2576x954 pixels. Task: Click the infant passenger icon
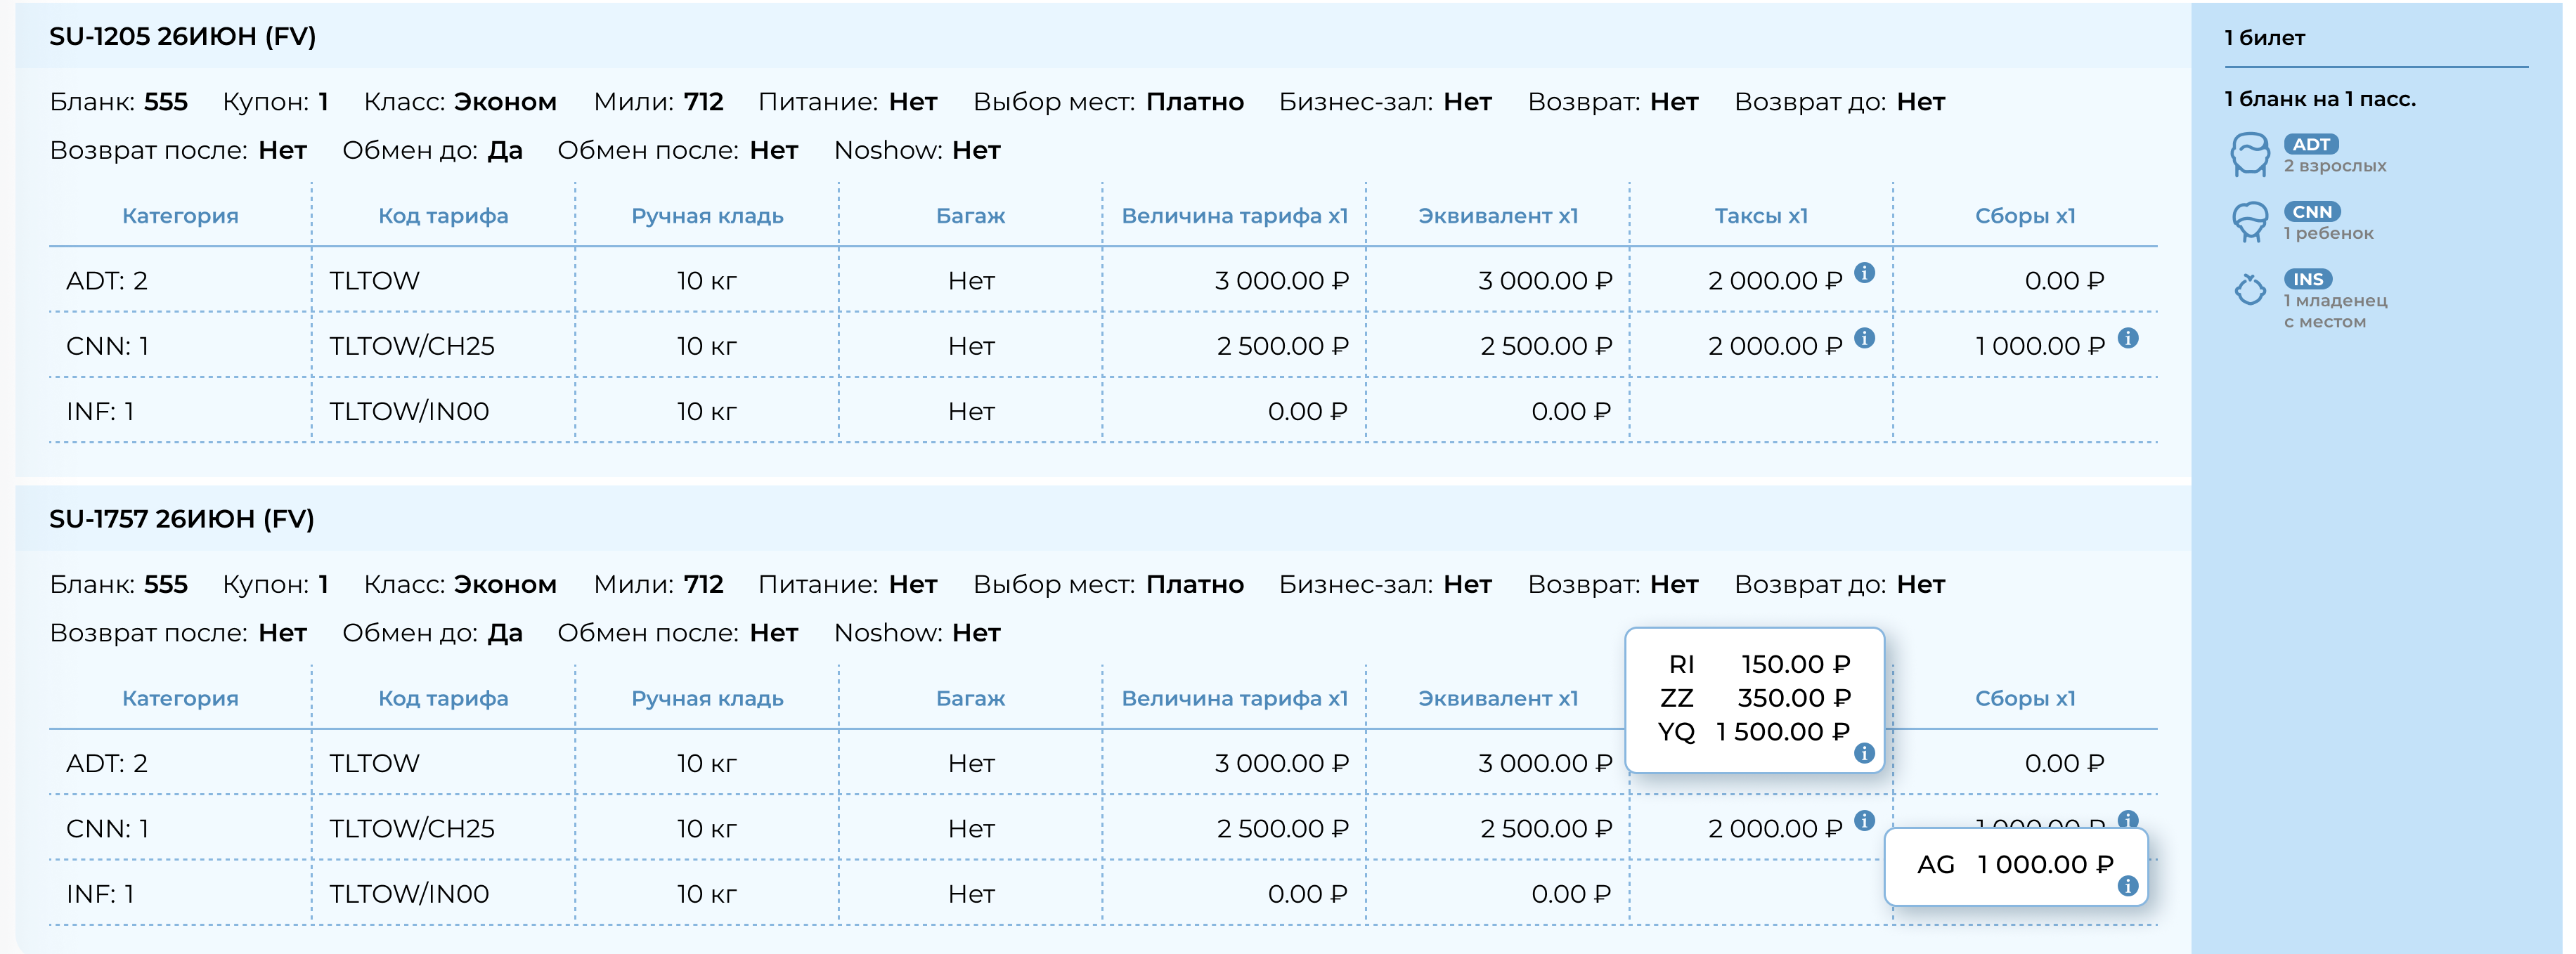click(x=2250, y=290)
